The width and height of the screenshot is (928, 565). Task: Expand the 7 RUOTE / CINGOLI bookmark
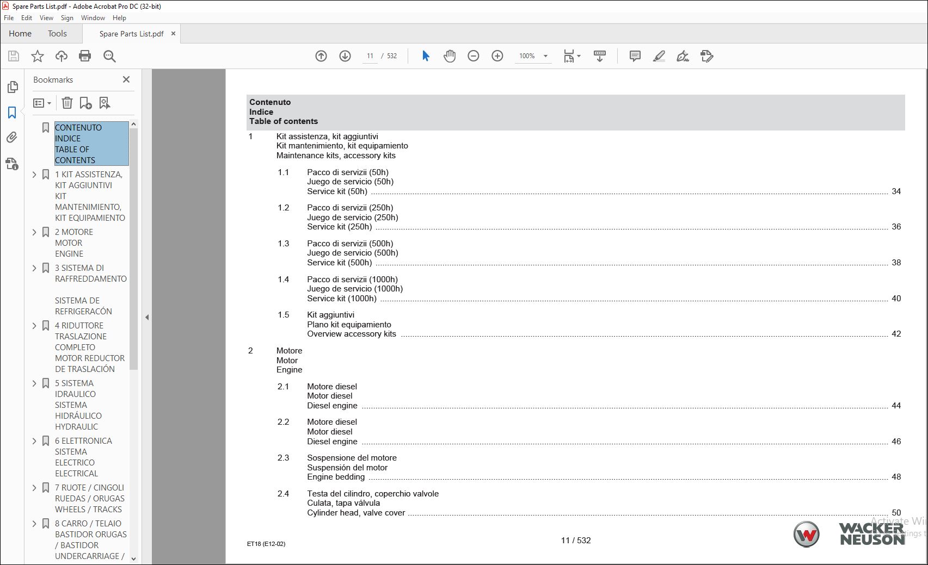(x=34, y=488)
